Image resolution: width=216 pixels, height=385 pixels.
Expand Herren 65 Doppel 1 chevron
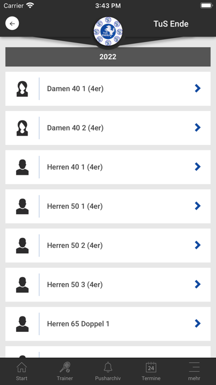[198, 324]
